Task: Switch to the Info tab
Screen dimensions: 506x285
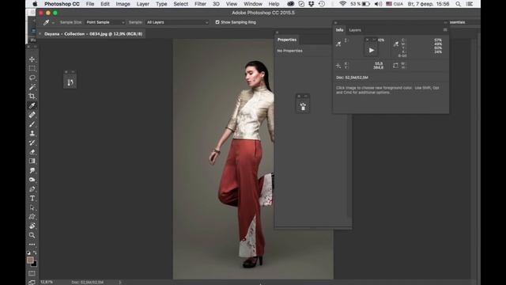Action: [x=339, y=30]
